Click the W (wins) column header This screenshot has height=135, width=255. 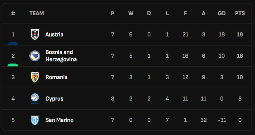pyautogui.click(x=131, y=13)
